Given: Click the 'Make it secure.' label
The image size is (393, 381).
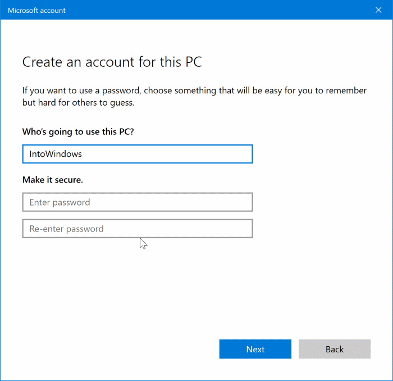Looking at the screenshot, I should coord(53,180).
